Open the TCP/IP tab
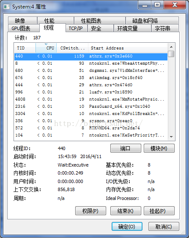Screen dimensions: 189x238 77,28
